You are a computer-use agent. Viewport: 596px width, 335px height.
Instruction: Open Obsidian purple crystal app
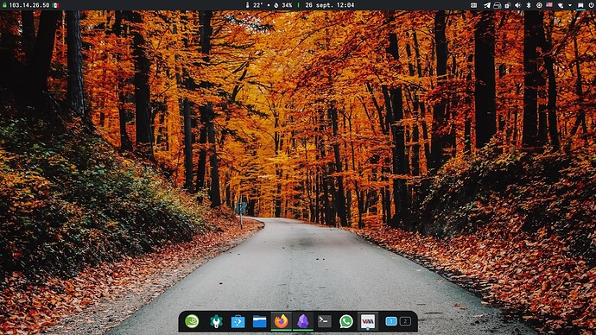click(303, 321)
